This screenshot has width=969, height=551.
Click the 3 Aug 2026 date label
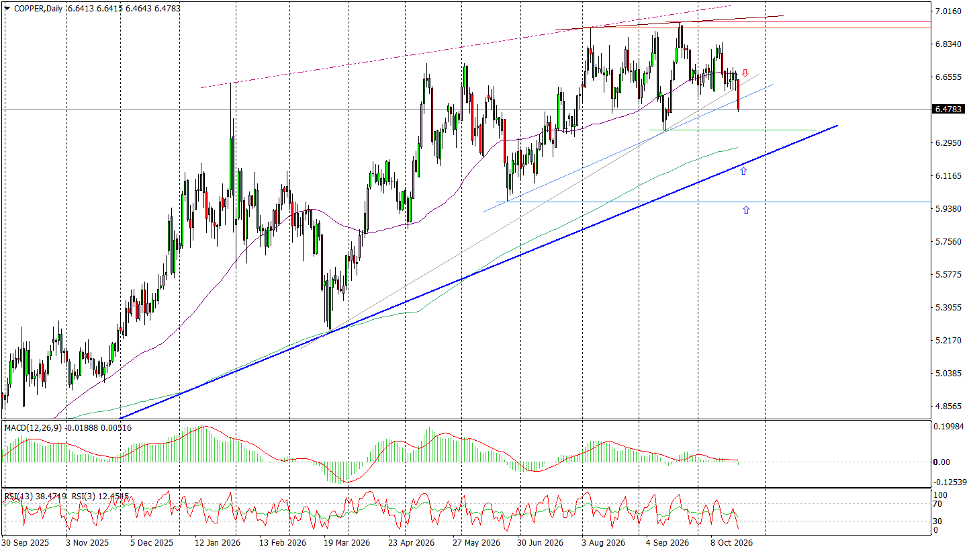pos(603,542)
